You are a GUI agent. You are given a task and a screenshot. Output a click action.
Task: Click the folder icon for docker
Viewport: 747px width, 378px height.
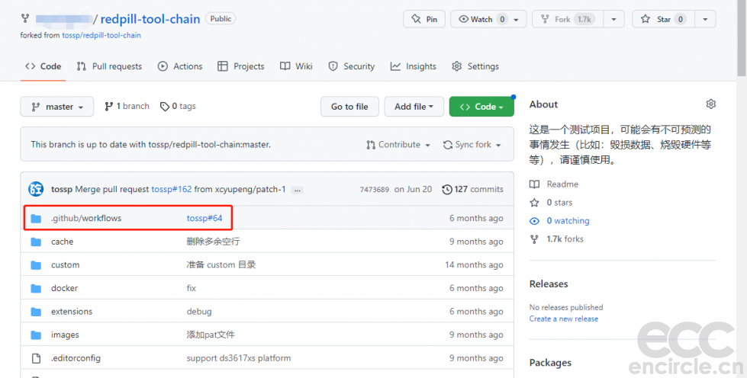[x=36, y=289]
